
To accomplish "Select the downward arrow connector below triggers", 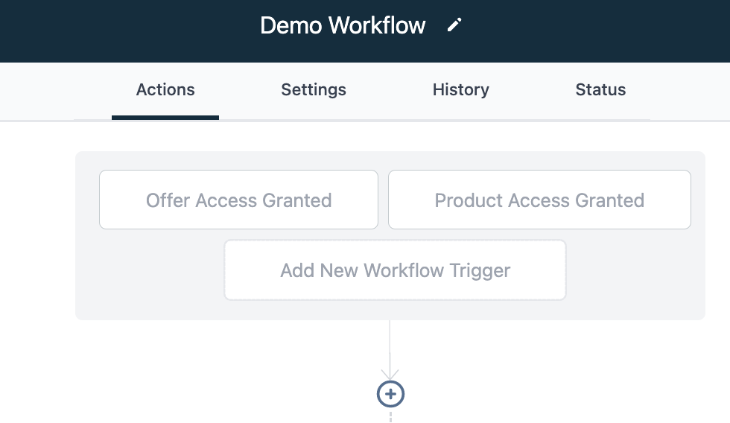I will pyautogui.click(x=390, y=350).
